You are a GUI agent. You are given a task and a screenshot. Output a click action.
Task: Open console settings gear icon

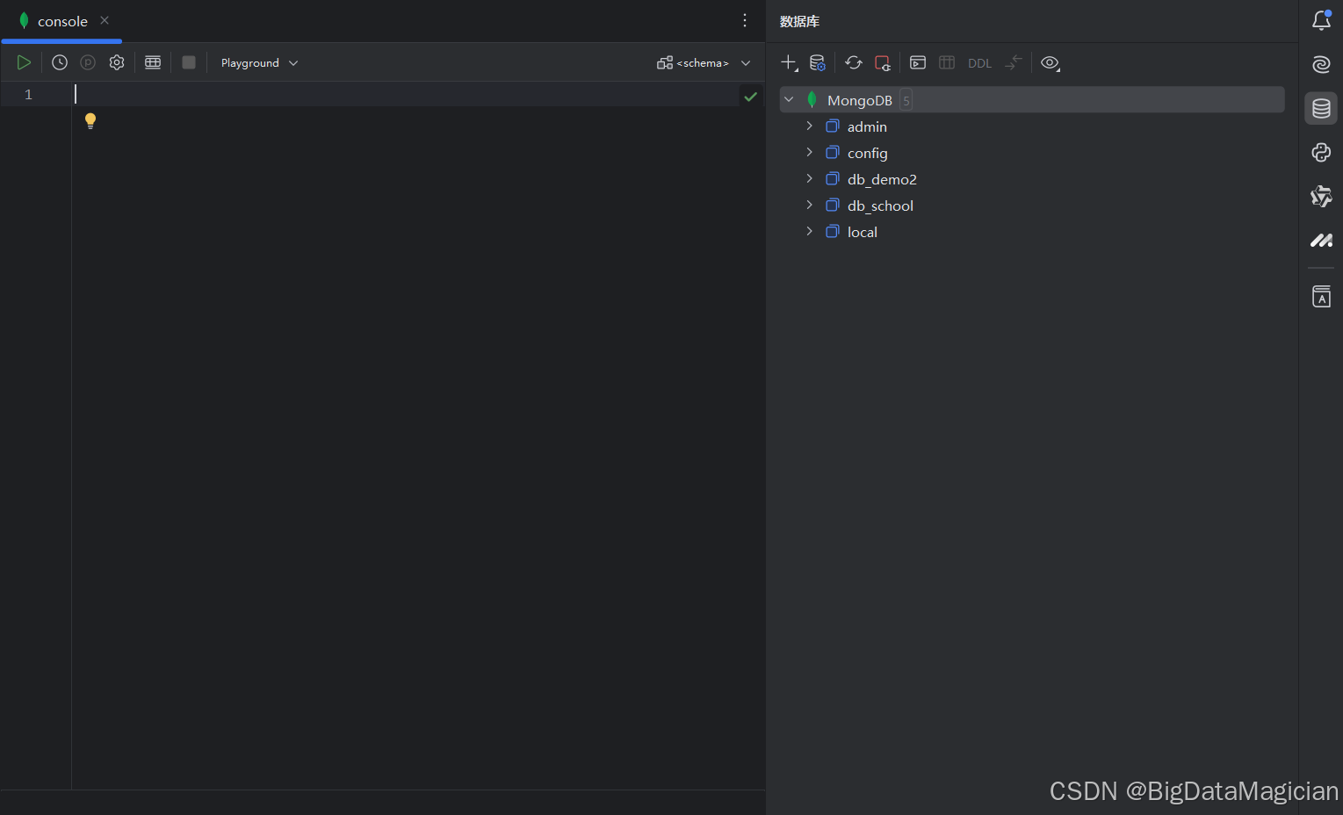(117, 62)
